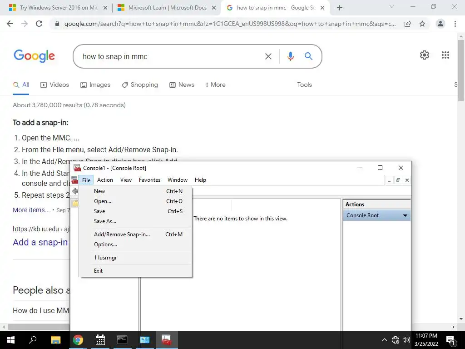Close the Microsoft Learn tab

[214, 8]
